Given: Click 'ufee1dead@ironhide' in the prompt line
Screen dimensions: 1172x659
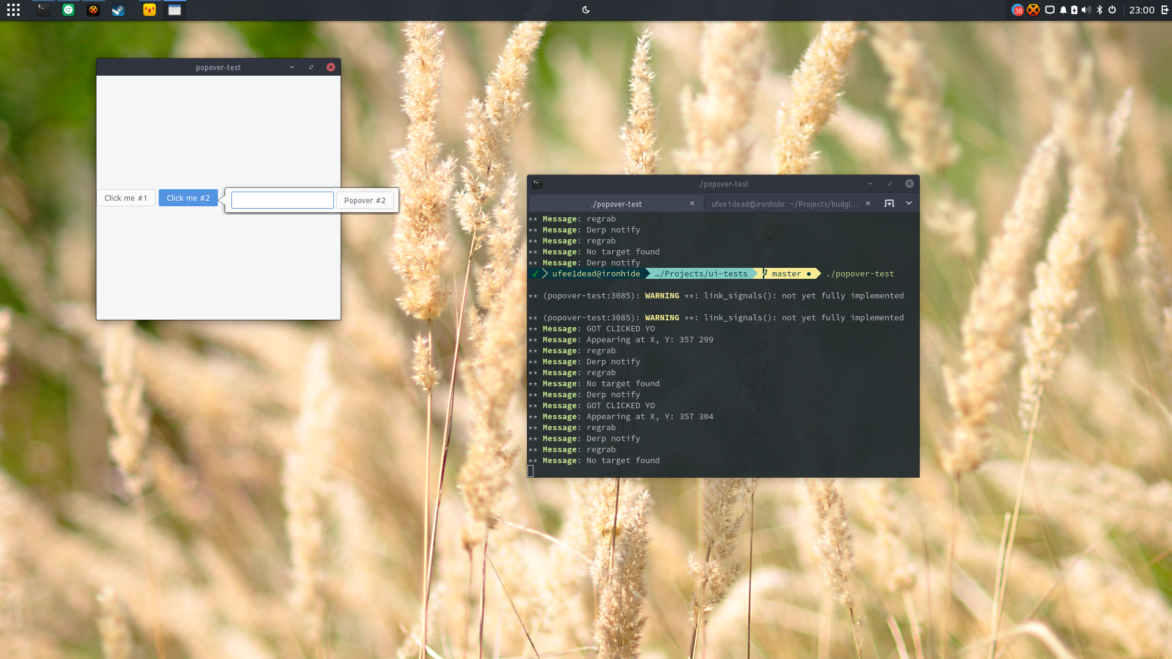Looking at the screenshot, I should [x=596, y=274].
